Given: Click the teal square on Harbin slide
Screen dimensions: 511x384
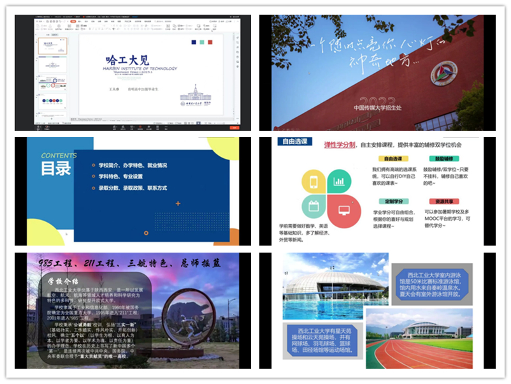Looking at the screenshot, I should point(201,42).
